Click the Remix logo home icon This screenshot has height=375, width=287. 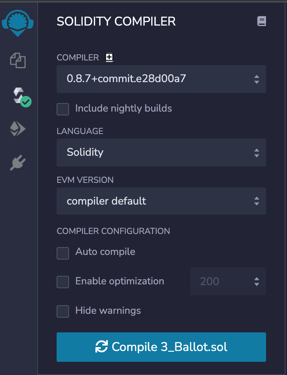click(17, 23)
